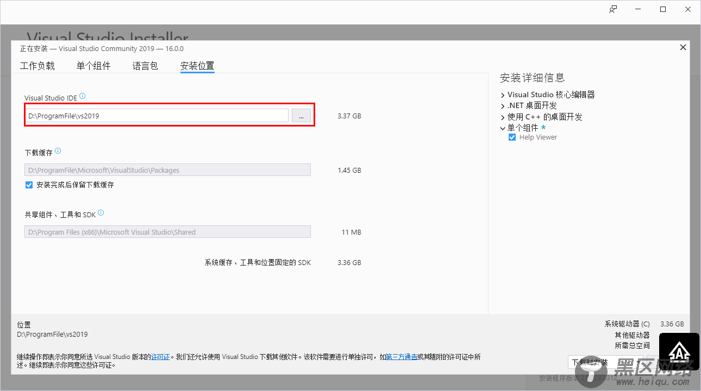The image size is (701, 391).
Task: Click the shared components Shared path field
Action: [167, 232]
